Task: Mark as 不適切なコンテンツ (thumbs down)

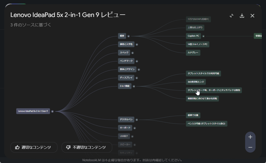Action: pos(87,147)
